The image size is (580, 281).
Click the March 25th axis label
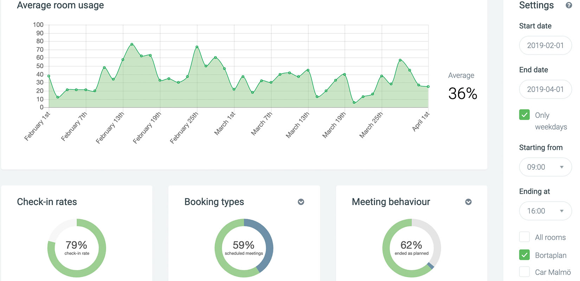click(371, 125)
